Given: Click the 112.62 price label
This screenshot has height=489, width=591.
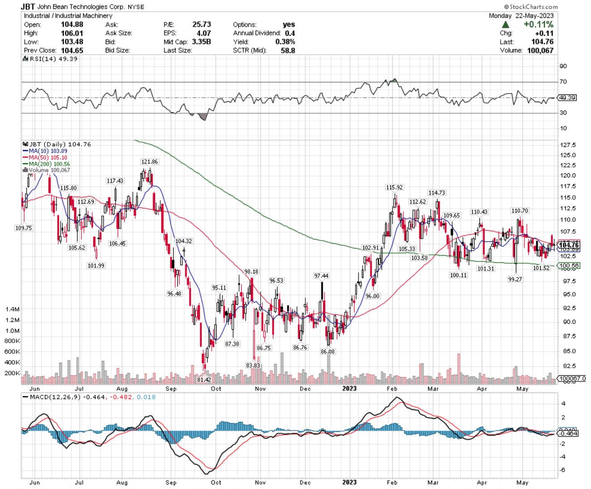Looking at the screenshot, I should 417,202.
